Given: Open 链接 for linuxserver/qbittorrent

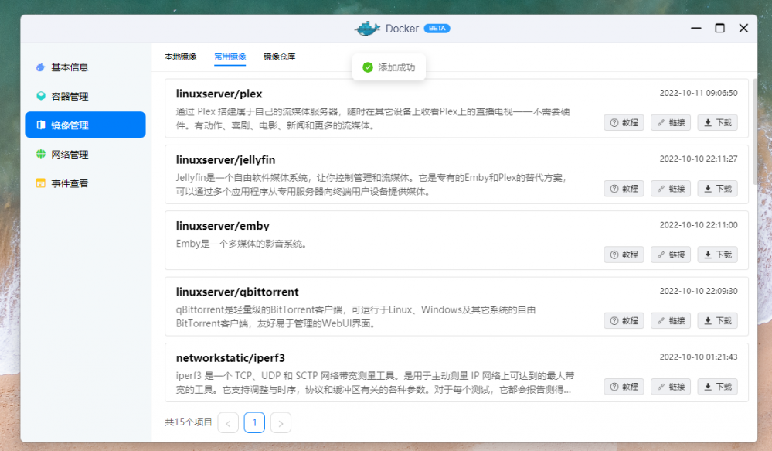Looking at the screenshot, I should click(x=671, y=321).
